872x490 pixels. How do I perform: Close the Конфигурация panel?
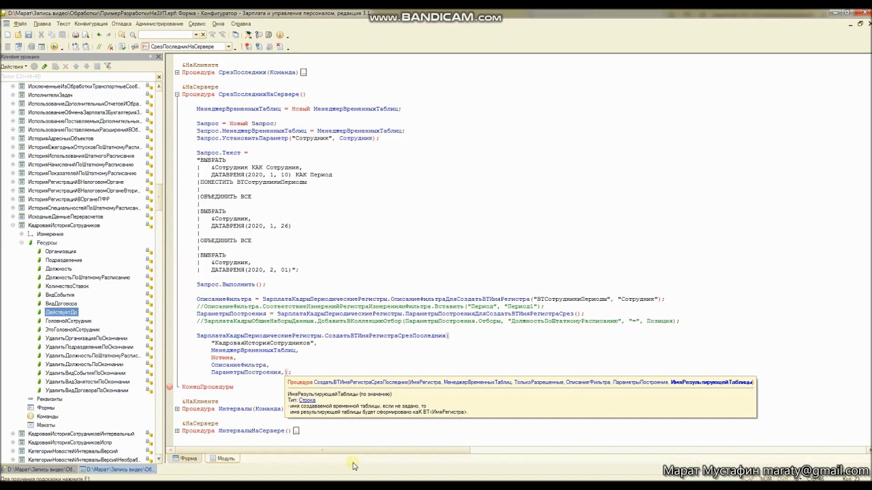(159, 56)
